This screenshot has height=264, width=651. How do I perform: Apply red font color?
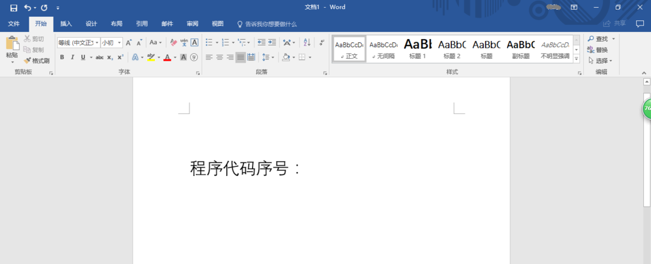[167, 57]
